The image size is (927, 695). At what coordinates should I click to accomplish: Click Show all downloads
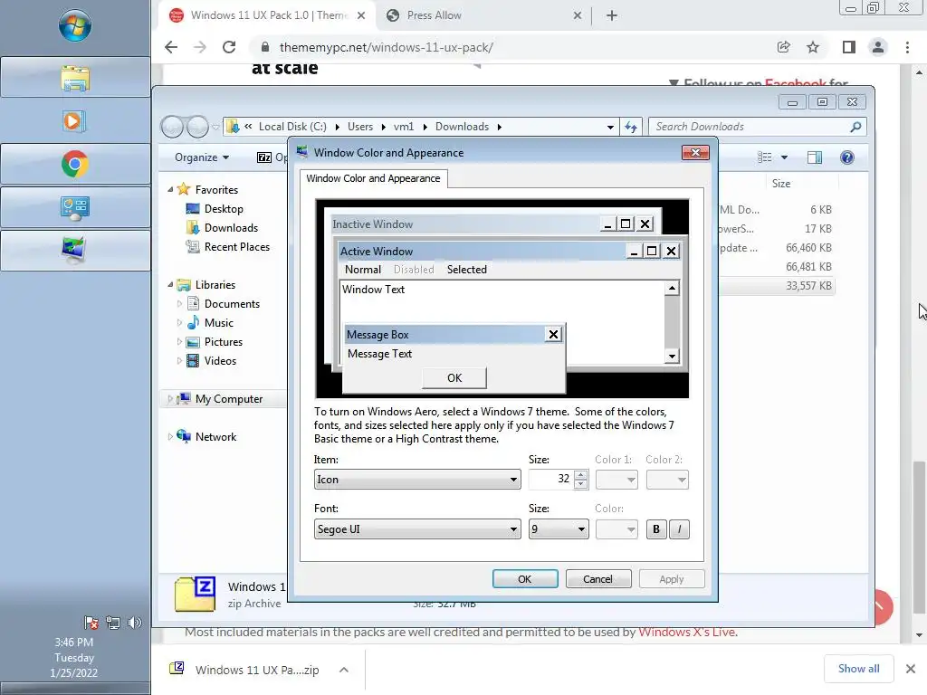[x=858, y=669]
